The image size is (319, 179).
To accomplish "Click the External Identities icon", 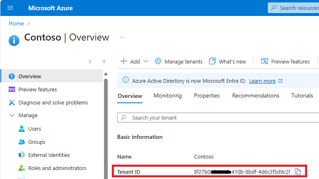I will 22,155.
